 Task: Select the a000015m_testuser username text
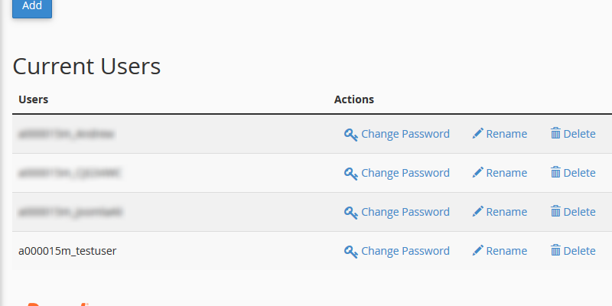67,250
